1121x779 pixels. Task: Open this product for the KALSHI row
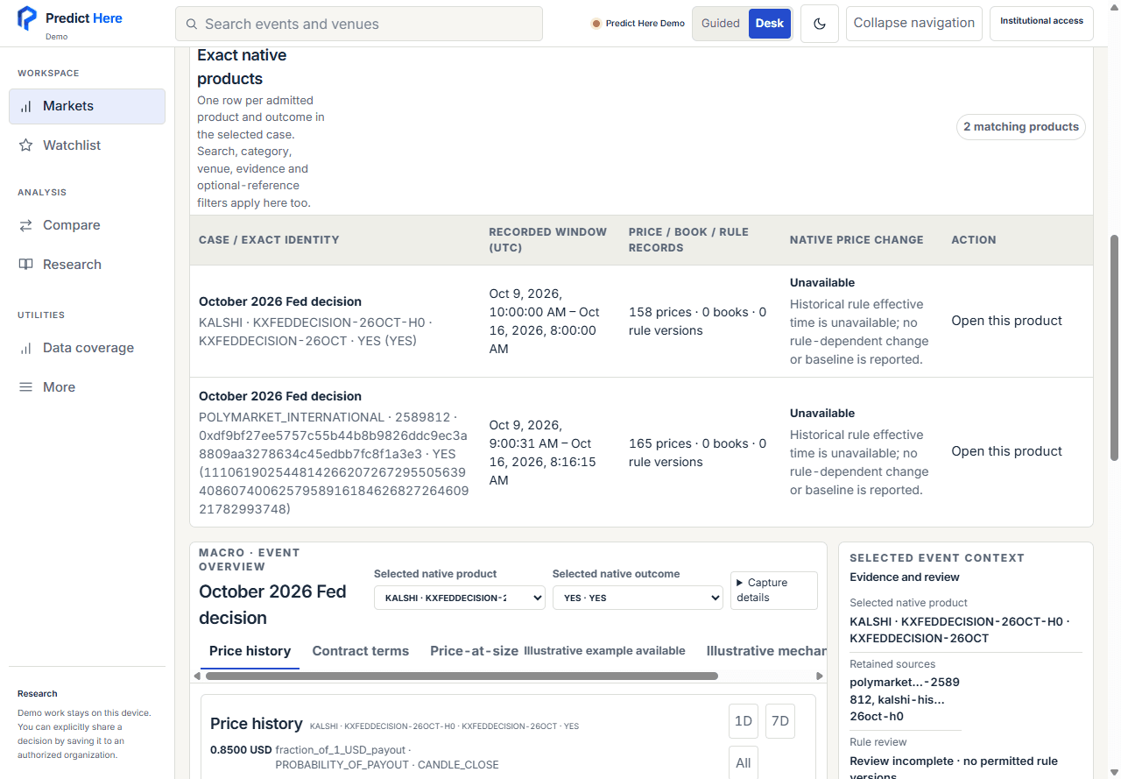coord(1006,321)
